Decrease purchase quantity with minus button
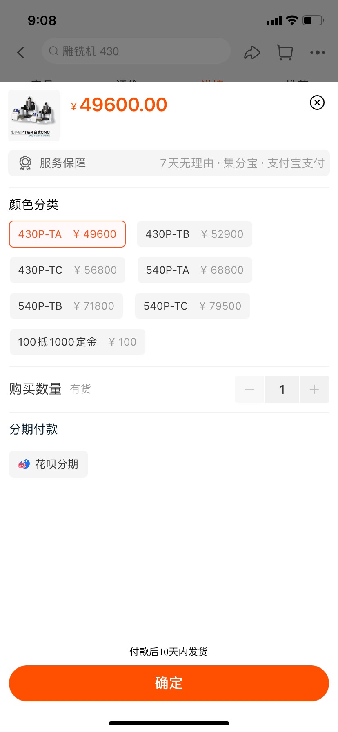 coord(249,389)
